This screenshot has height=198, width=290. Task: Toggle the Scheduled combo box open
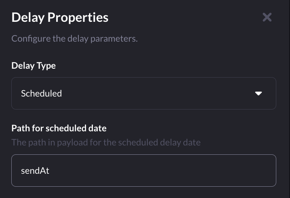tap(144, 93)
